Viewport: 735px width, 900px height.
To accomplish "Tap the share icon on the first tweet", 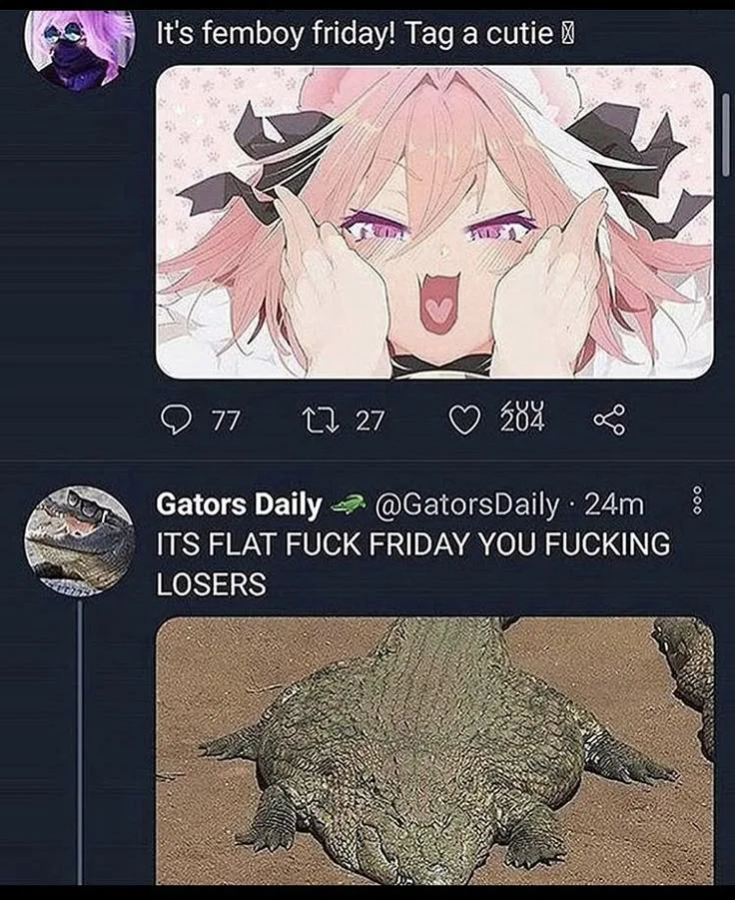I will (609, 421).
